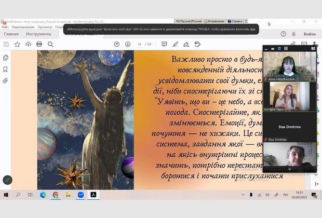Image resolution: width=322 pixels, height=218 pixels.
Task: Click the Print icon in toolbar
Action: pyautogui.click(x=39, y=44)
